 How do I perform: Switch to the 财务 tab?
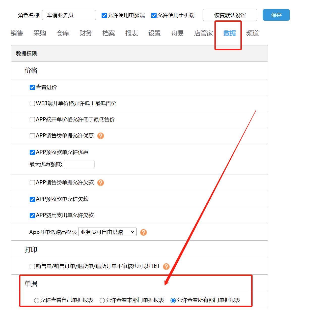(86, 33)
